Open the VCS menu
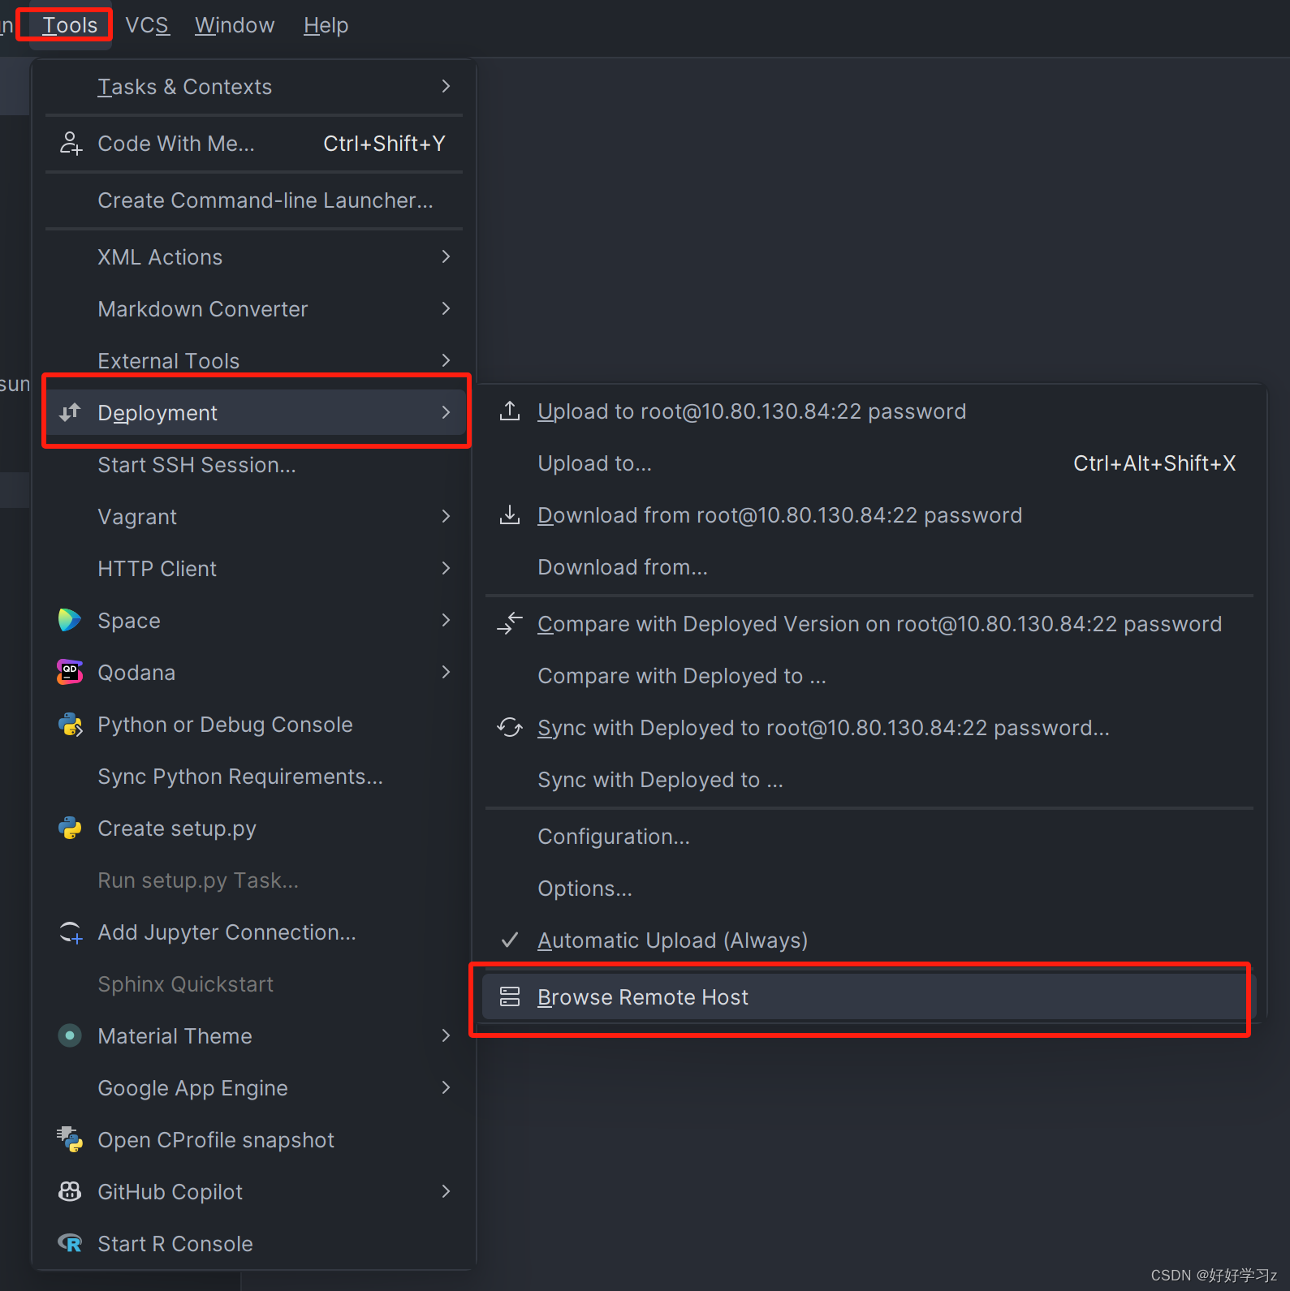 coord(147,25)
